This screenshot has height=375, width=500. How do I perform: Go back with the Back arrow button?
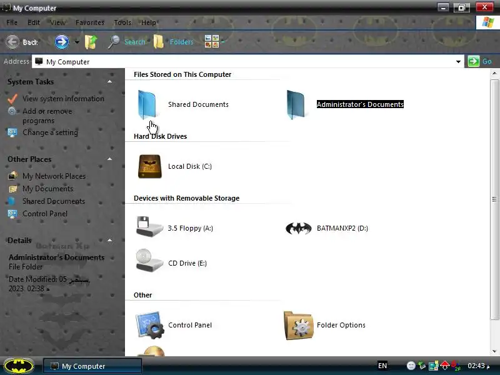[x=22, y=42]
